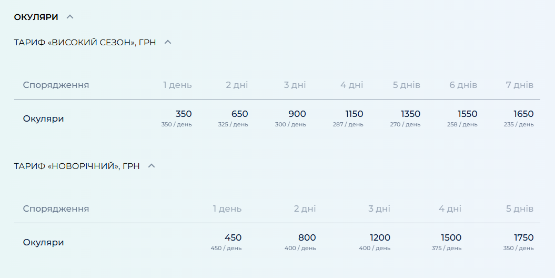Viewport: 555px width, 278px height.
Task: Click the ТАРИФ «ВИСОКИЙ СЕЗОН», ГРН heading
Action: tap(85, 43)
